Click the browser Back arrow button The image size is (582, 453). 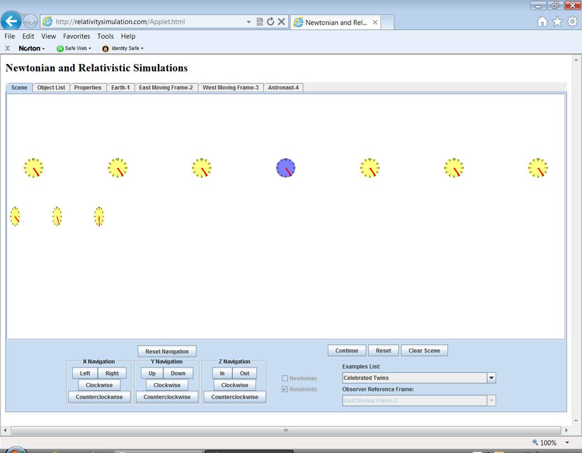(12, 22)
